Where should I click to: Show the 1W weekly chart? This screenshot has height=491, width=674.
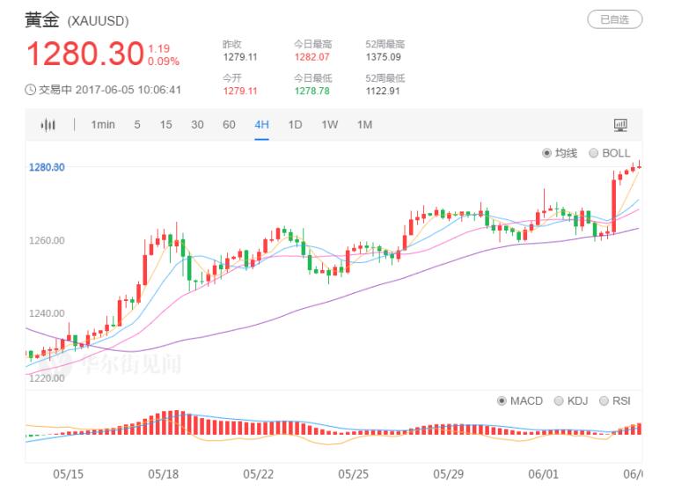(329, 125)
